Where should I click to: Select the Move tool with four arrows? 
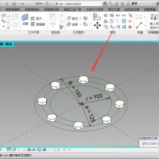pyautogui.click(x=97, y=25)
